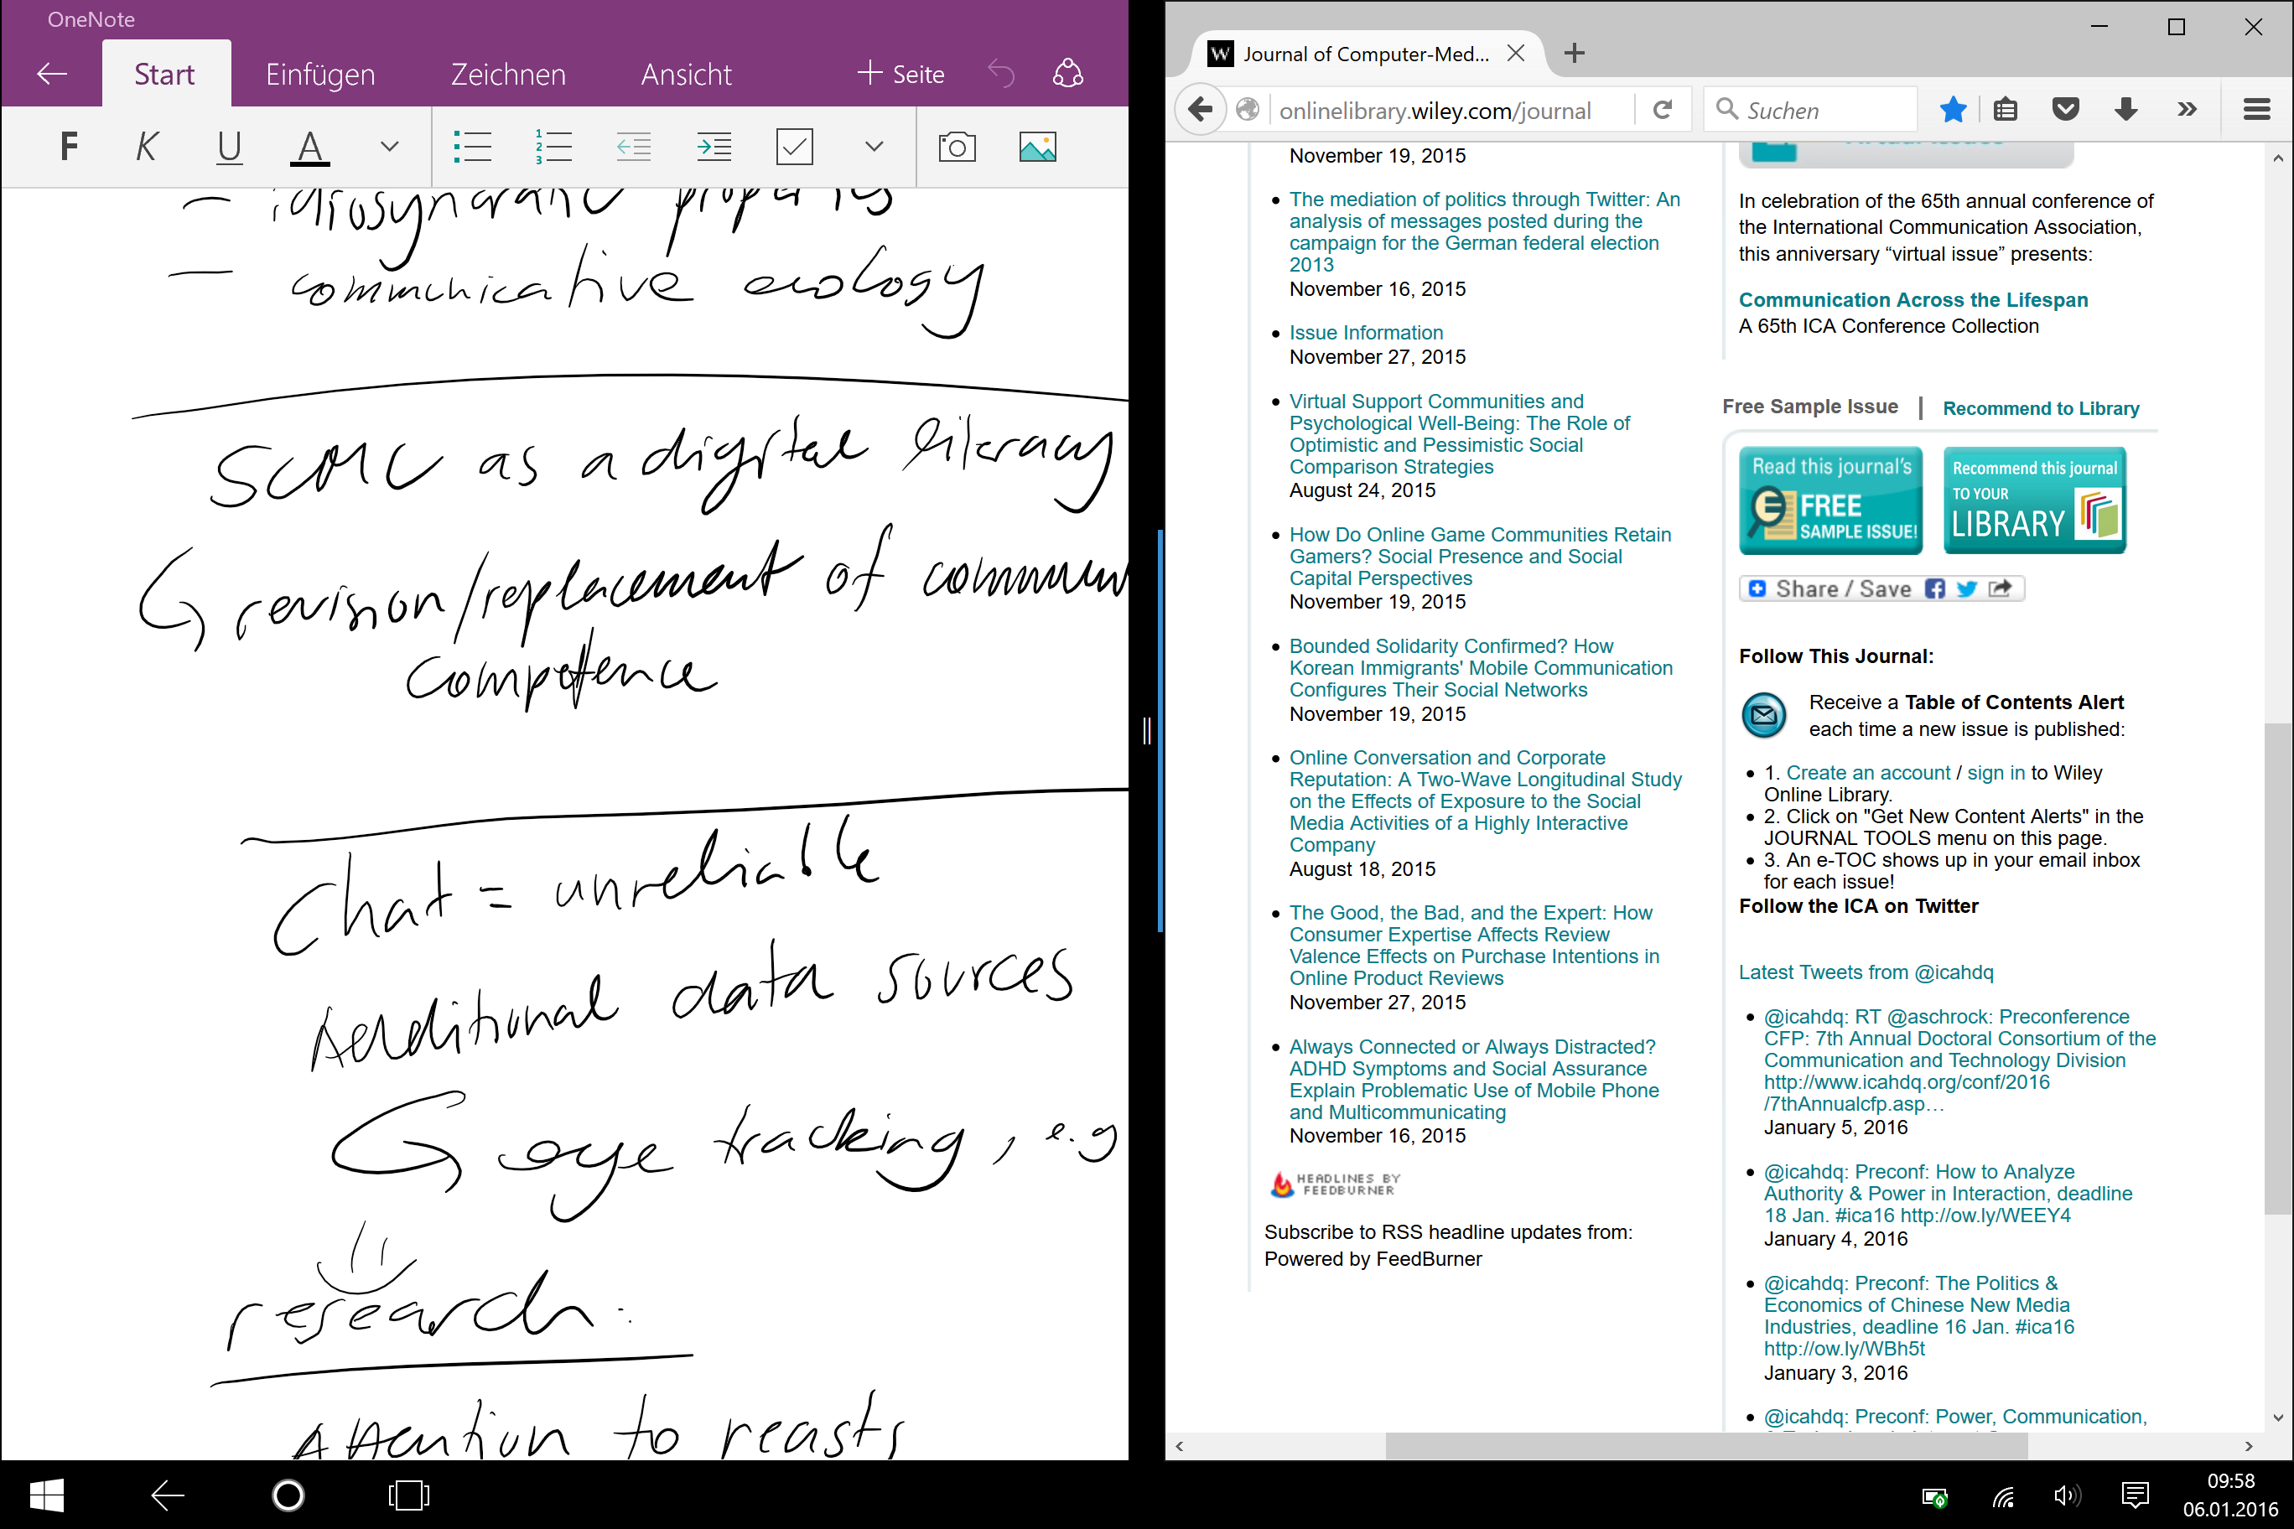Toggle underline text formatting
This screenshot has width=2294, height=1529.
tap(229, 148)
